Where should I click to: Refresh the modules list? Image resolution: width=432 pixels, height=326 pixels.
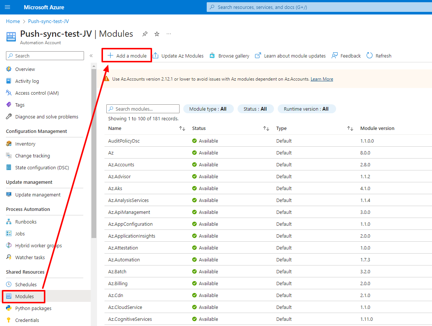pos(379,56)
